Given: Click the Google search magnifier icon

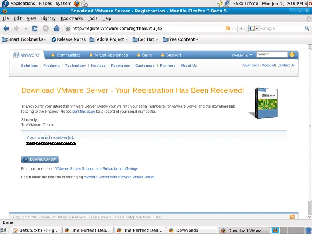Looking at the screenshot, I should 307,28.
